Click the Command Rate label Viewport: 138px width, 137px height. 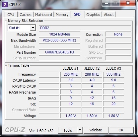[x=24, y=110]
